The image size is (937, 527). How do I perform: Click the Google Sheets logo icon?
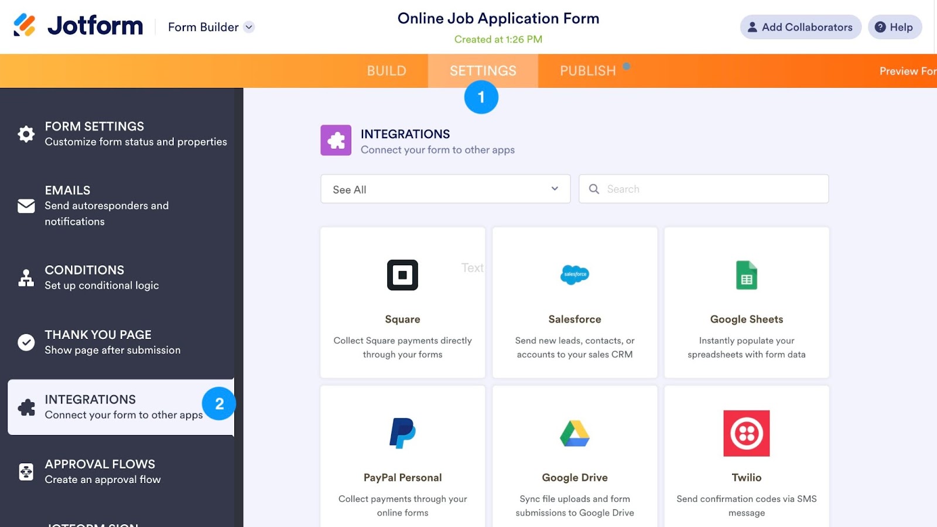coord(747,275)
